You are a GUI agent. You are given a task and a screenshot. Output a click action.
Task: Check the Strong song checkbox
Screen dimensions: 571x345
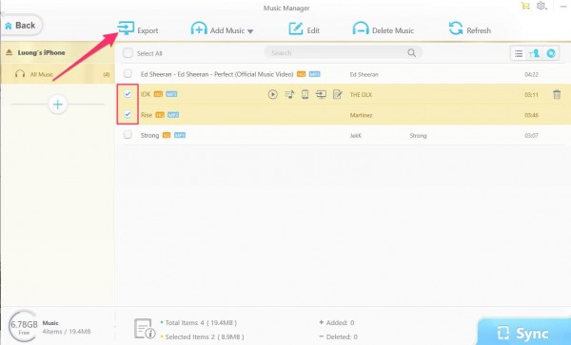[128, 135]
